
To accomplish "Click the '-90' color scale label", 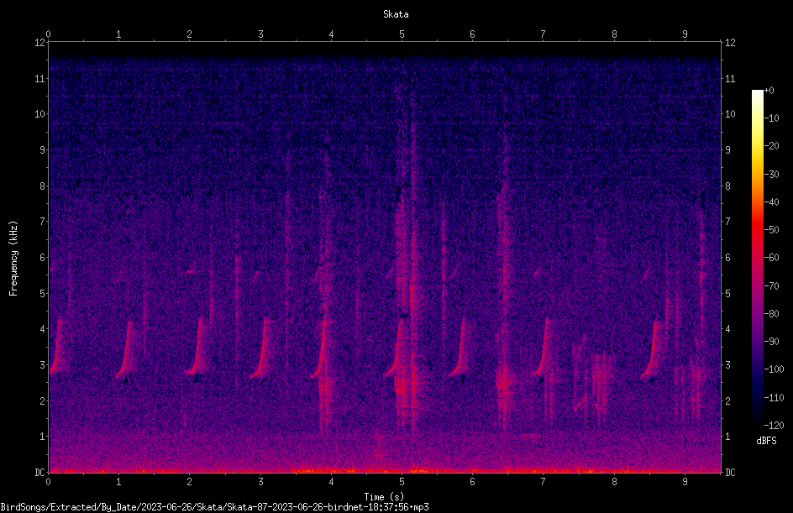I will pyautogui.click(x=772, y=342).
